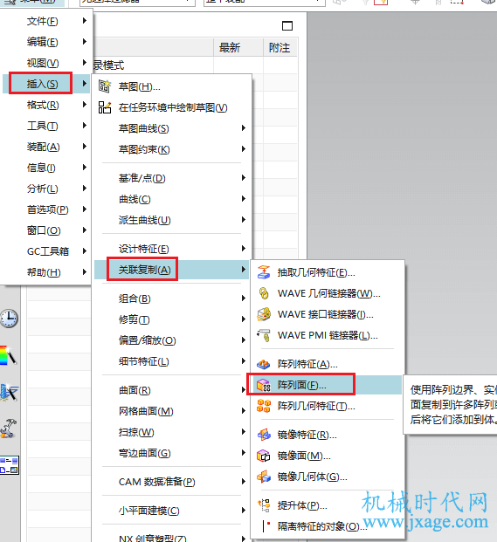Click the Sketch (草图) icon
The width and height of the screenshot is (497, 542).
(x=105, y=86)
